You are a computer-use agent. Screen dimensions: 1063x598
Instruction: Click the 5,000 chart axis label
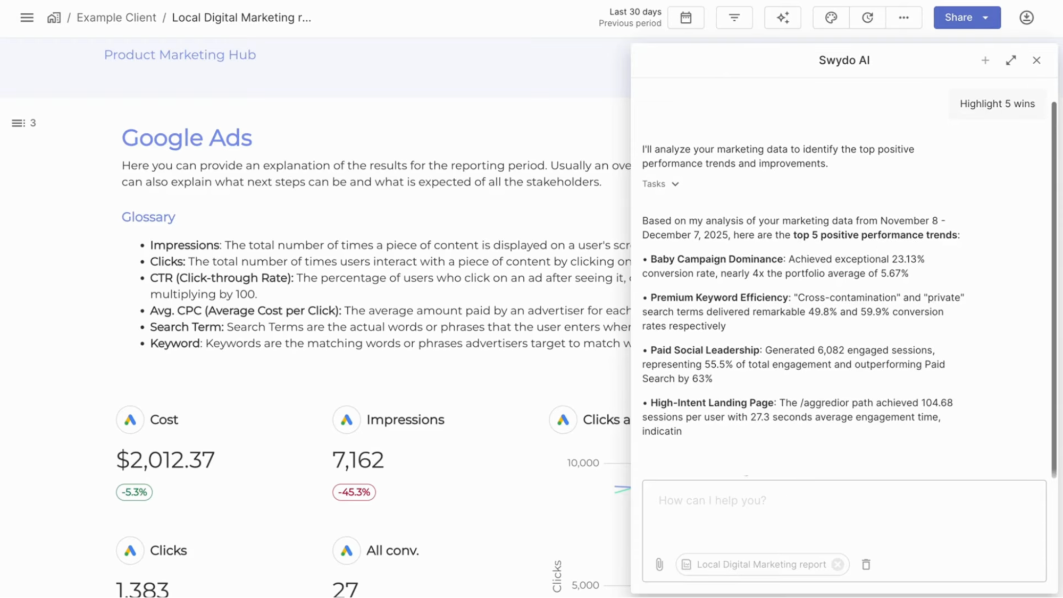(x=585, y=585)
